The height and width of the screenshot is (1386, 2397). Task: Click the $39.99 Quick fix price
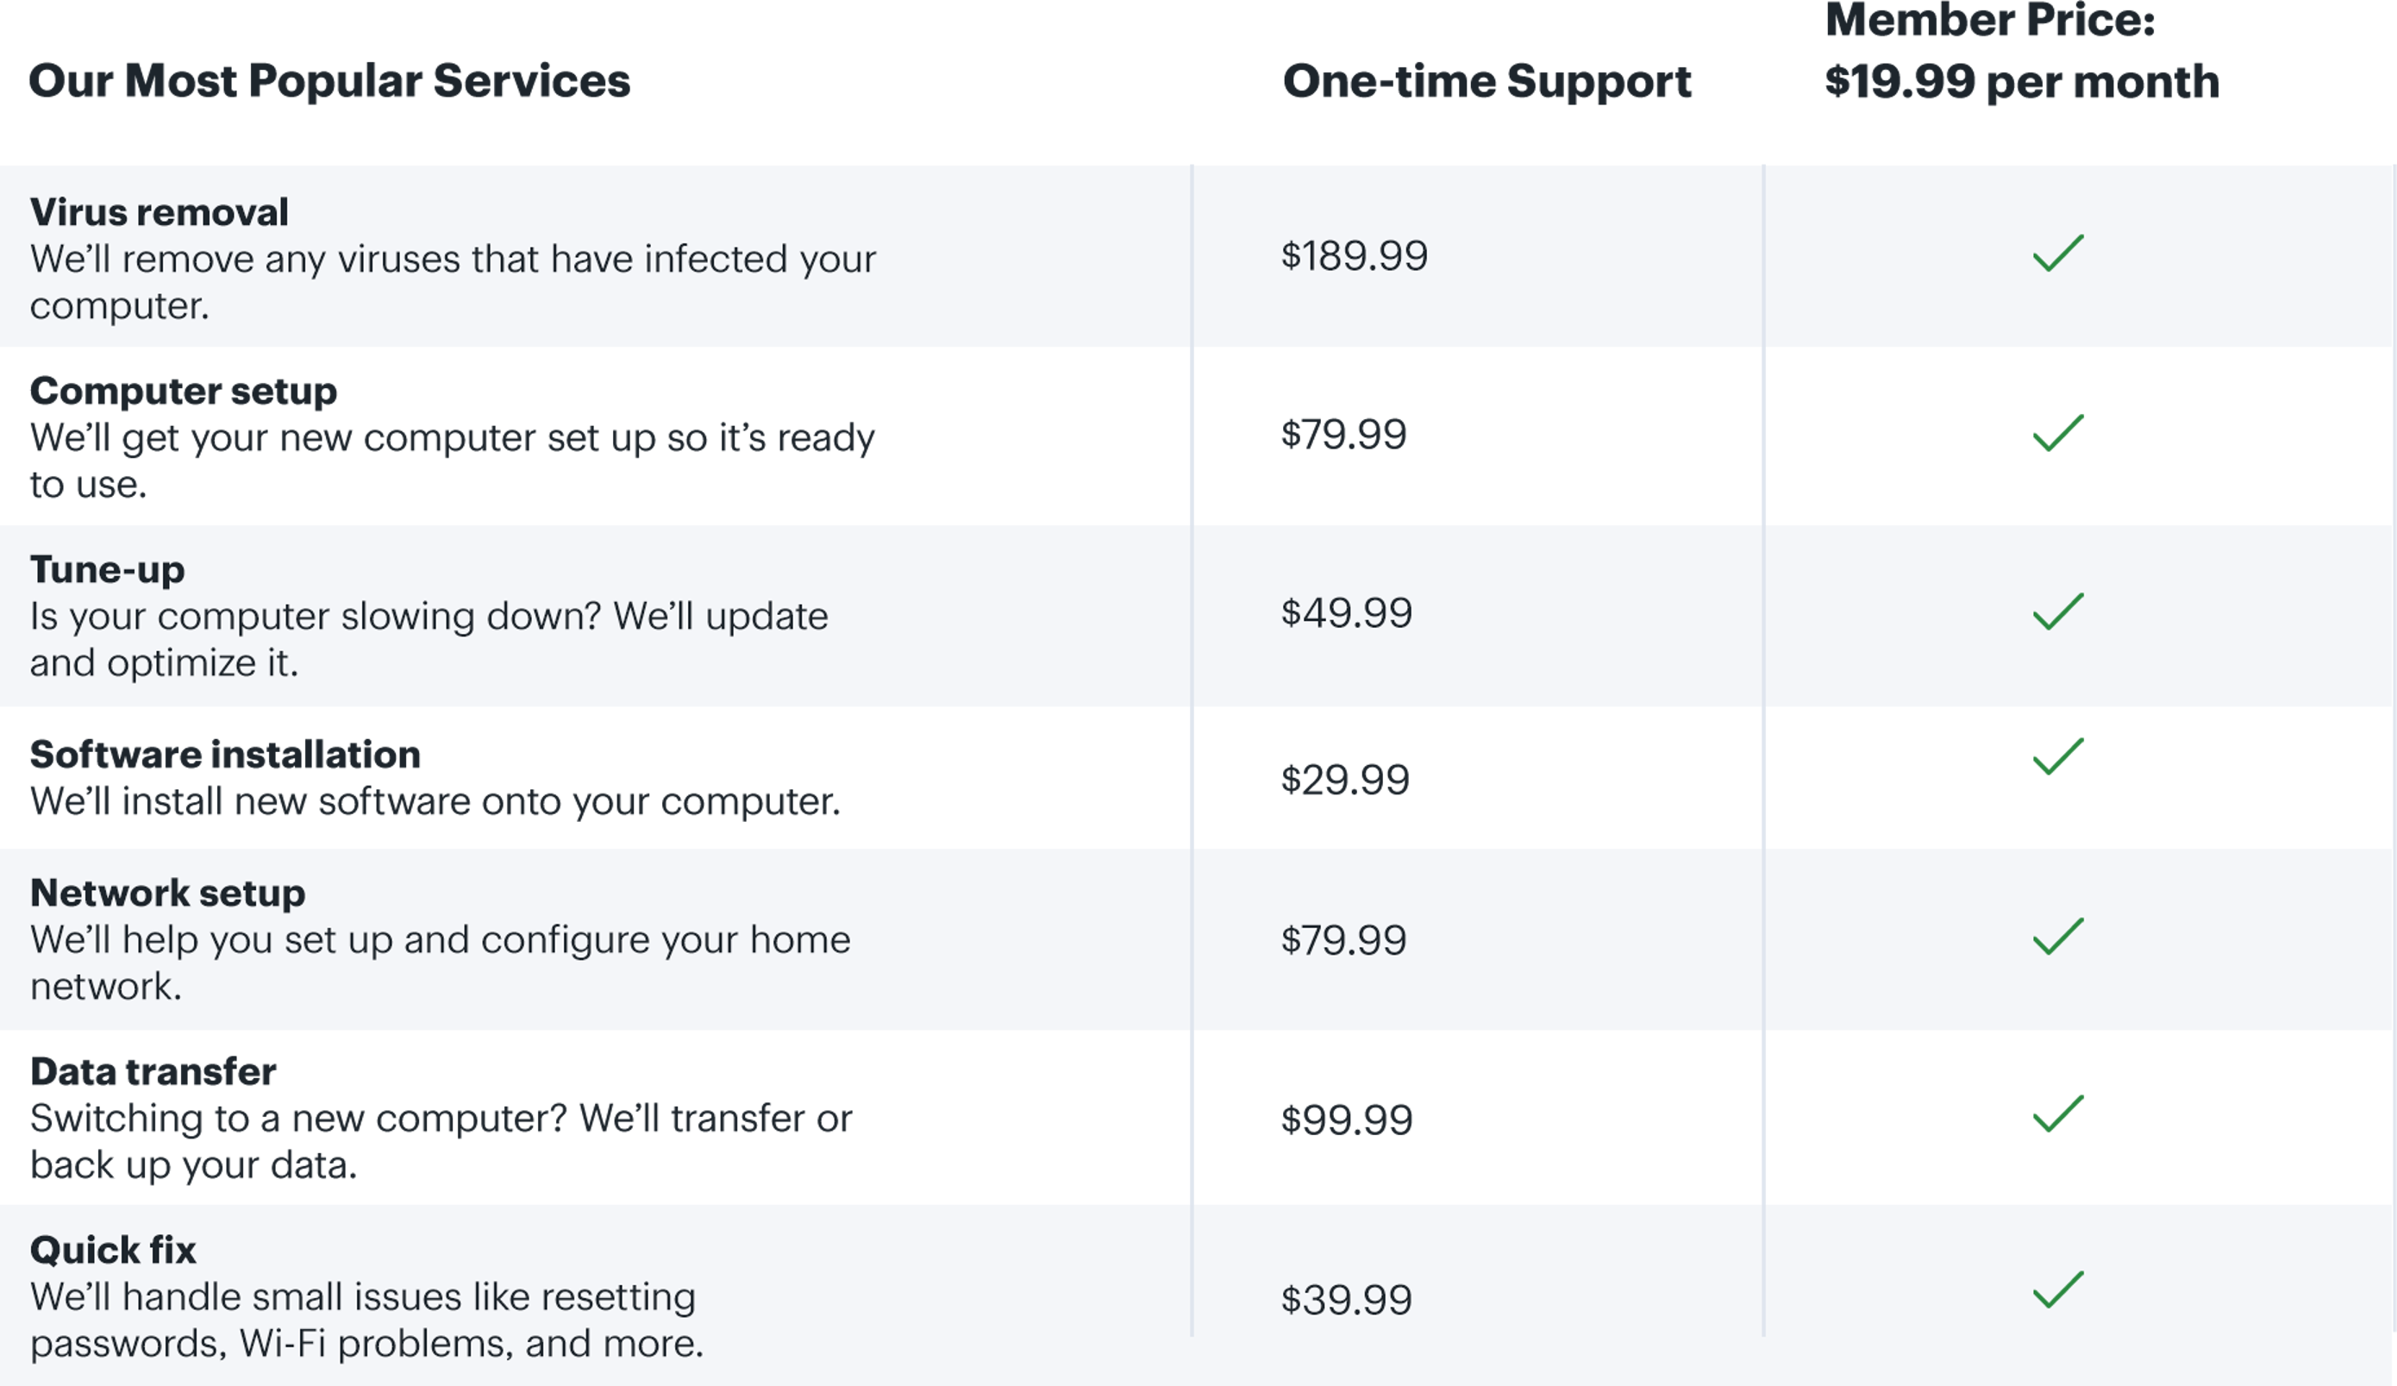1346,1301
